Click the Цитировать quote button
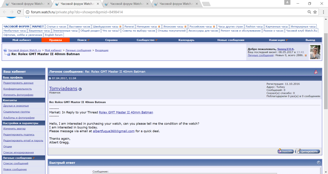 click(307, 151)
